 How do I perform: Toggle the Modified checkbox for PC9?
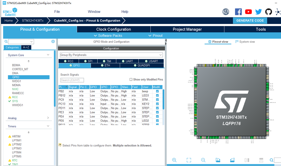point(157,100)
